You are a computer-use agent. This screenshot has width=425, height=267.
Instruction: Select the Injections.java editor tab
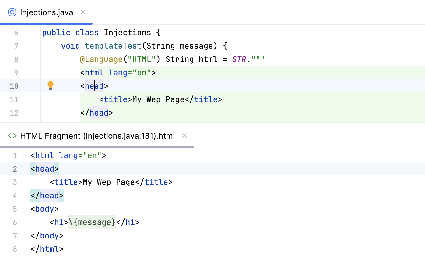[46, 12]
